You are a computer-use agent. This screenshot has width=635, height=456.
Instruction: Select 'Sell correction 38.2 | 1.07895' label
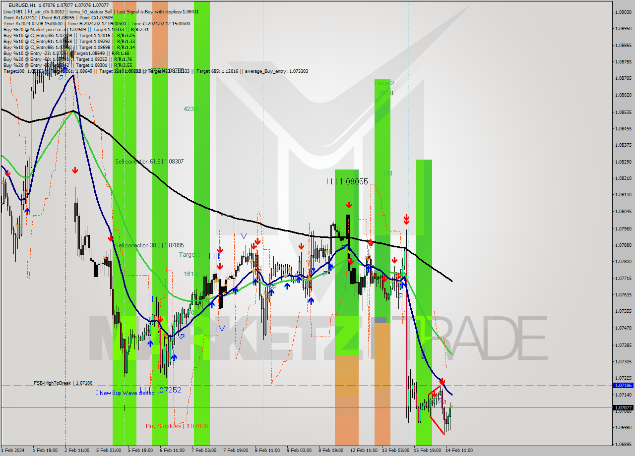(x=149, y=245)
